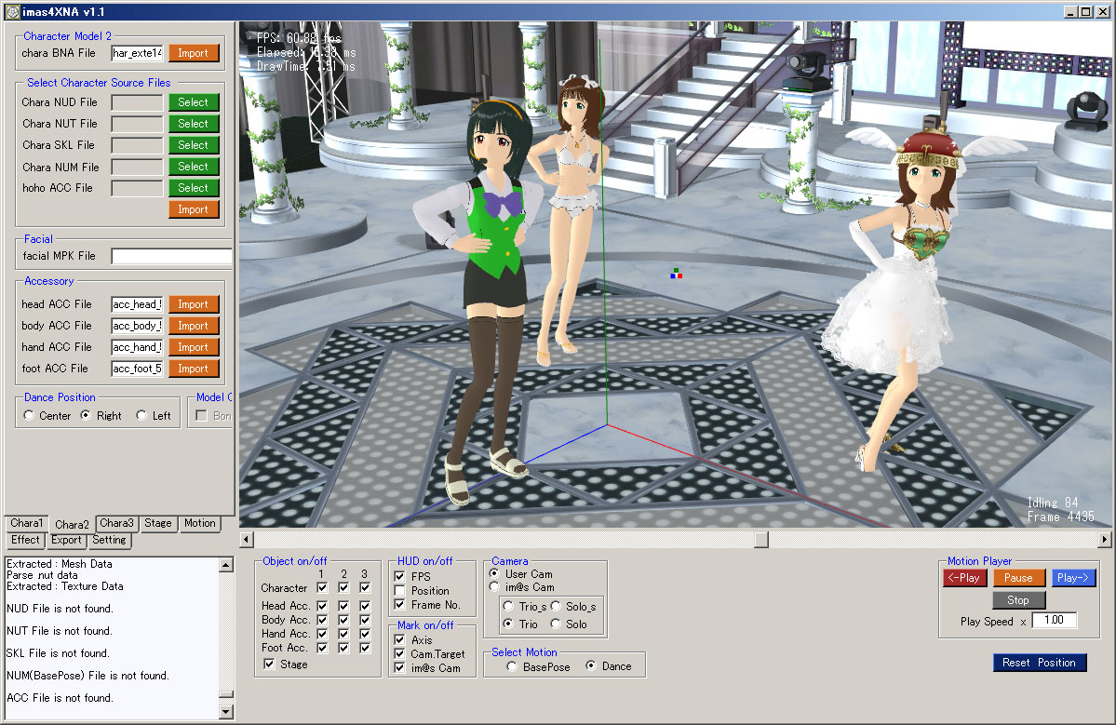Import the body ACC File
The image size is (1116, 725).
click(194, 326)
